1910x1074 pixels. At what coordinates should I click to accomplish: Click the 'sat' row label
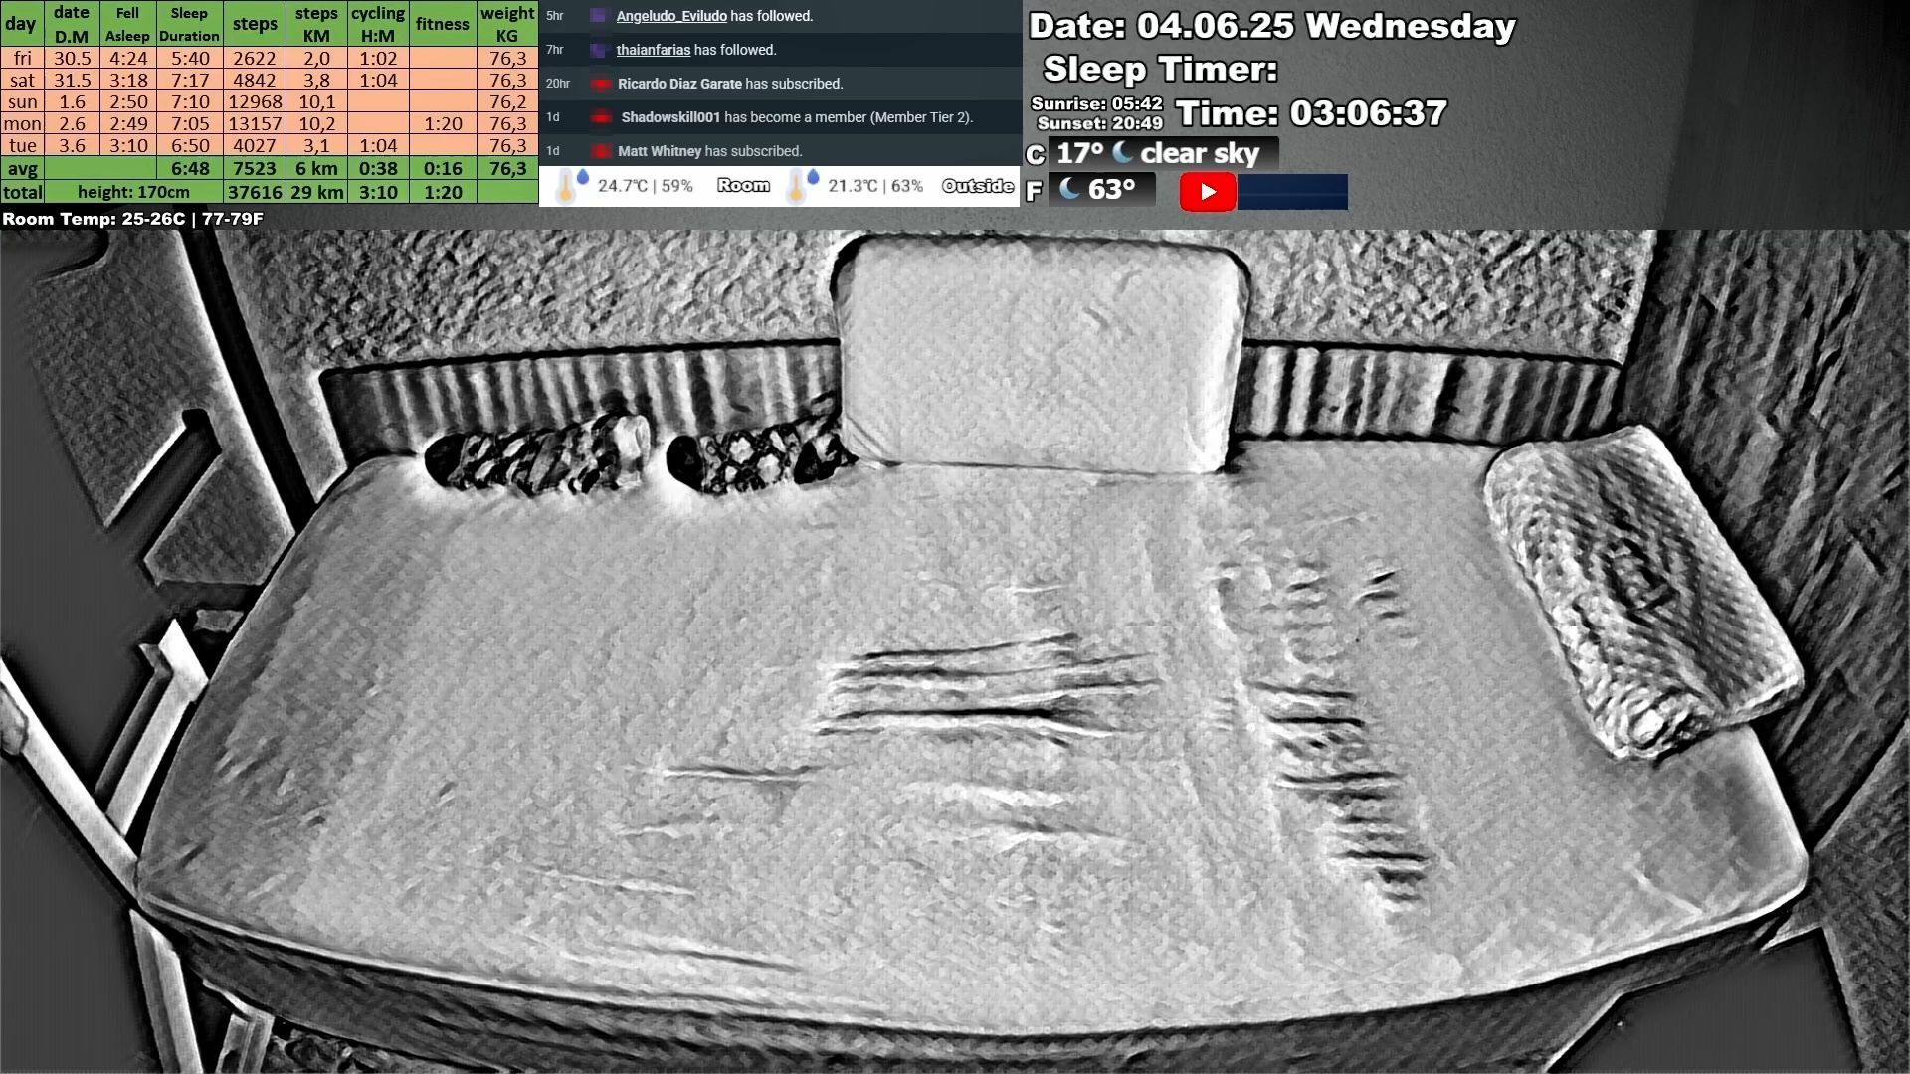(x=22, y=80)
